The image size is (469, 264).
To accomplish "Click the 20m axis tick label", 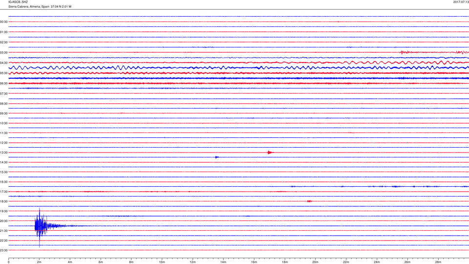I will (x=315, y=262).
